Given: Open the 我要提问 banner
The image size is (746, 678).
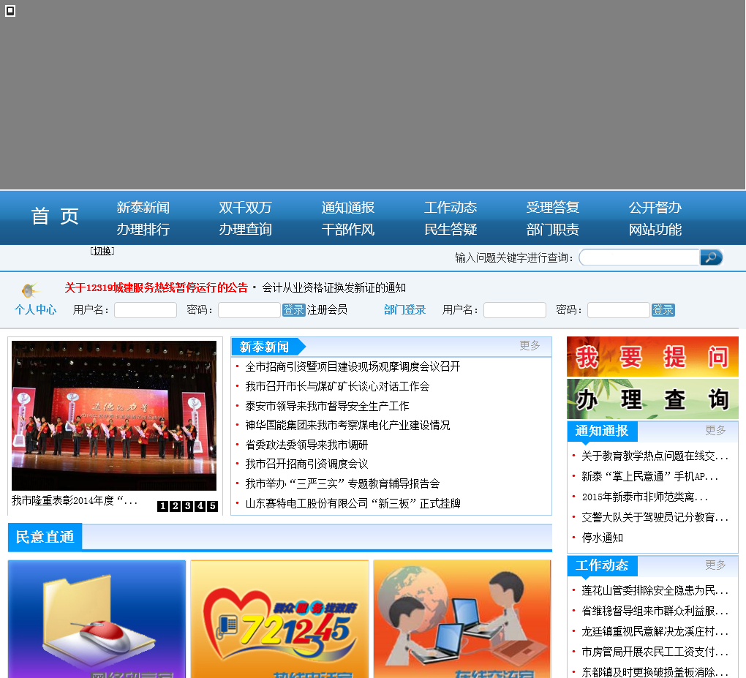Looking at the screenshot, I should click(x=652, y=357).
